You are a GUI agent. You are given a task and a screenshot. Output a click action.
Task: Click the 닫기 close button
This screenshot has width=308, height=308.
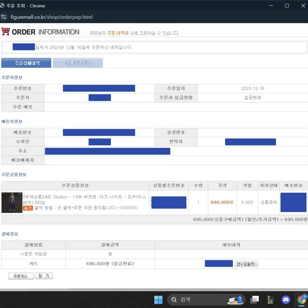44,276
